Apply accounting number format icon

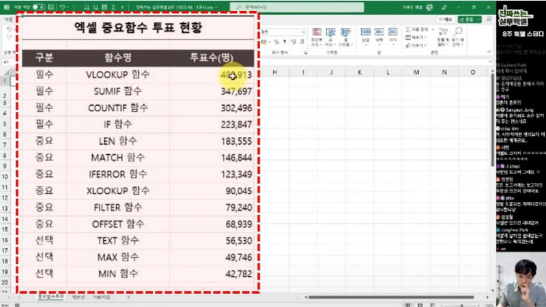pyautogui.click(x=265, y=42)
